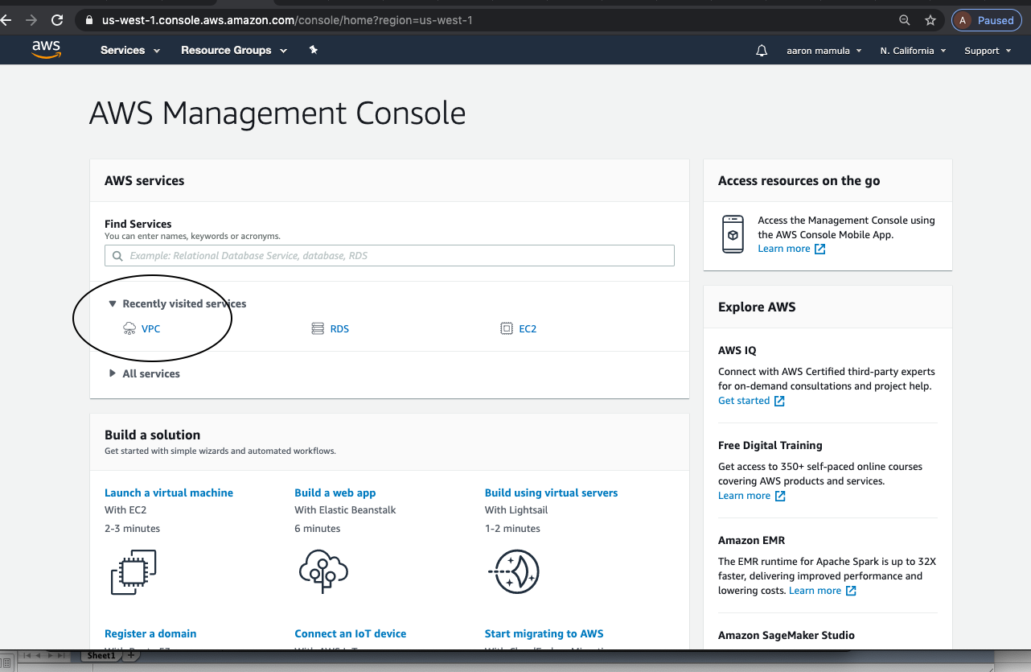This screenshot has width=1031, height=672.
Task: Click the mobile phone app icon
Action: tap(733, 234)
